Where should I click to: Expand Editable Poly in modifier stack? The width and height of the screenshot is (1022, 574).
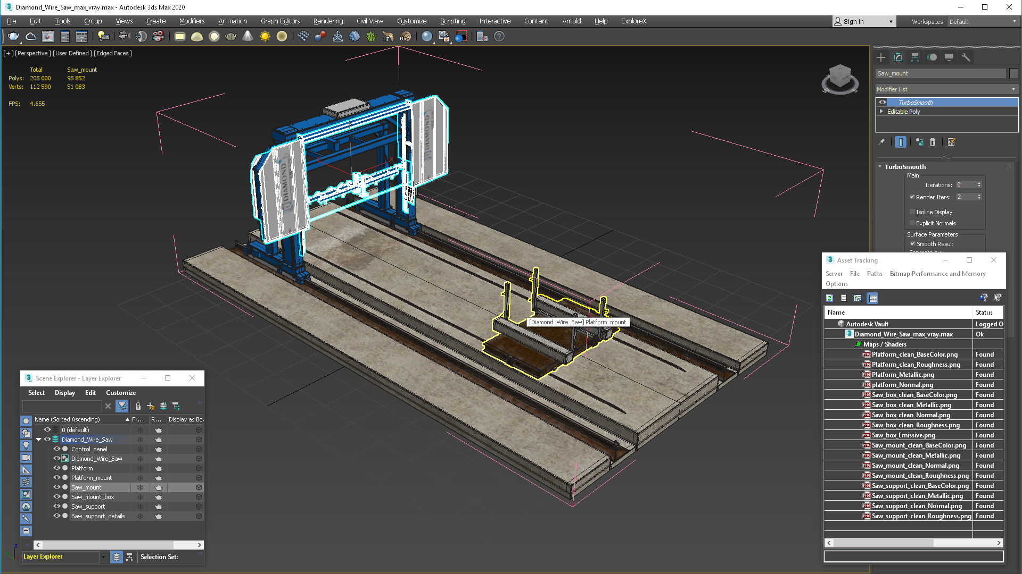click(881, 112)
